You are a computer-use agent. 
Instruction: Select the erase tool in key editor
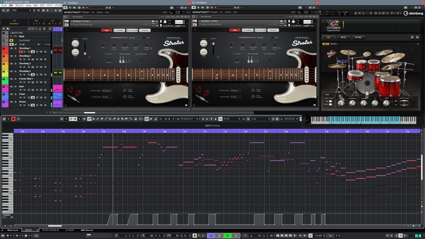coord(102,119)
